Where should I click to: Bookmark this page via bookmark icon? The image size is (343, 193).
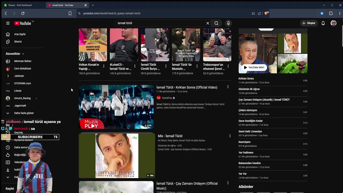coord(70,13)
